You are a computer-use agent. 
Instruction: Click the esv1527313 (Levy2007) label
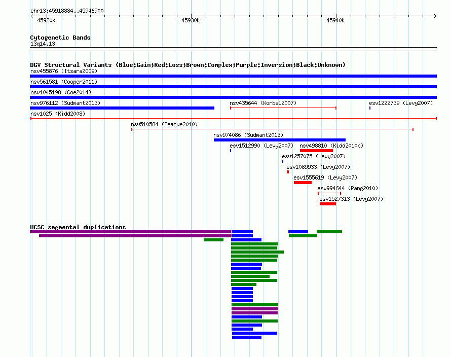(x=351, y=199)
